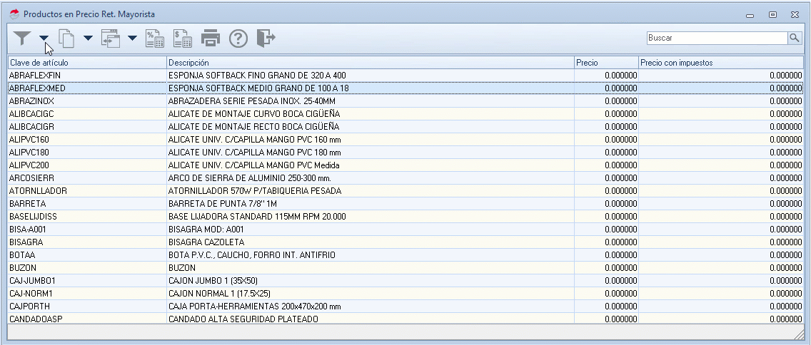Viewport: 811px width, 345px height.
Task: Click the magnifier search button
Action: point(795,38)
